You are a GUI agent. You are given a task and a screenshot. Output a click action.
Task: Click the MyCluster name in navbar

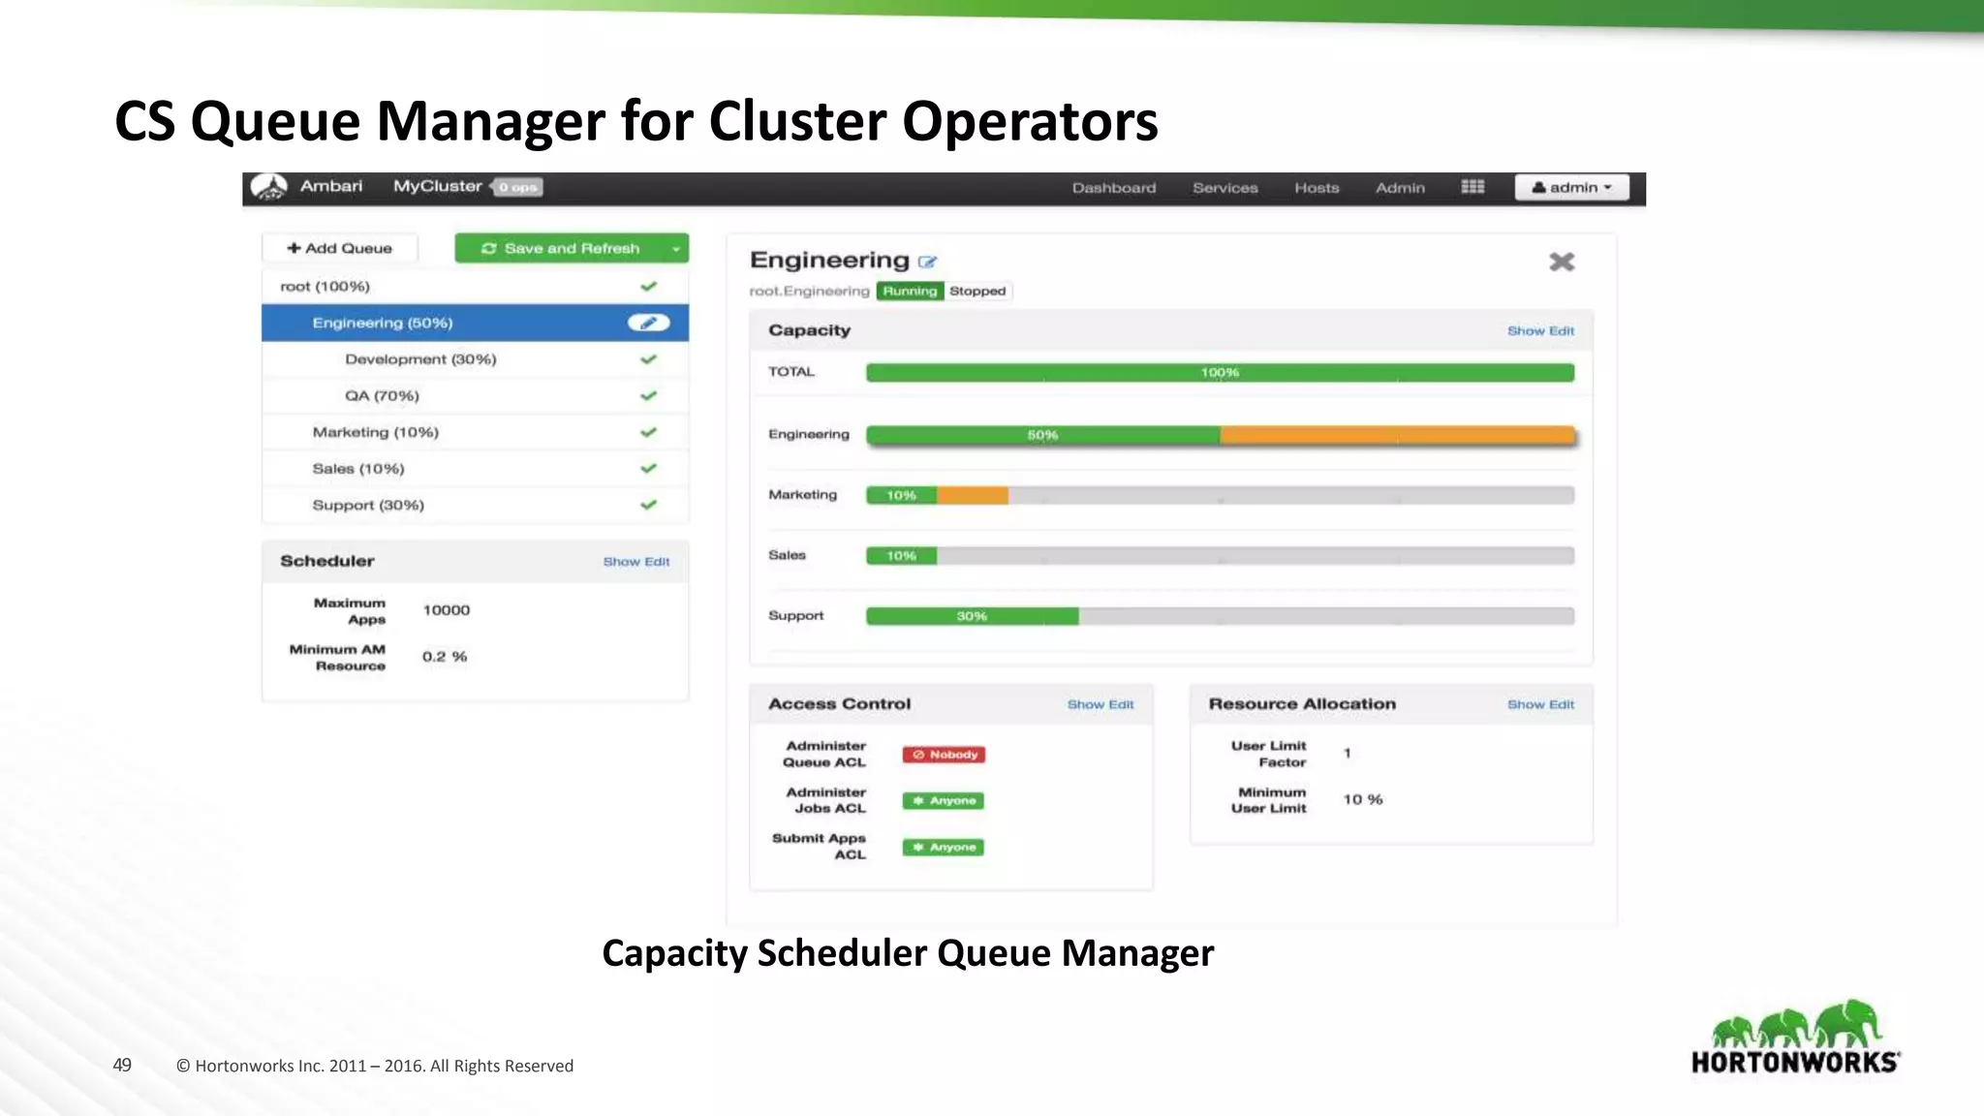437,186
